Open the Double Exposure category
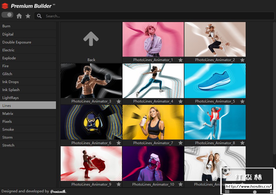 (28, 42)
